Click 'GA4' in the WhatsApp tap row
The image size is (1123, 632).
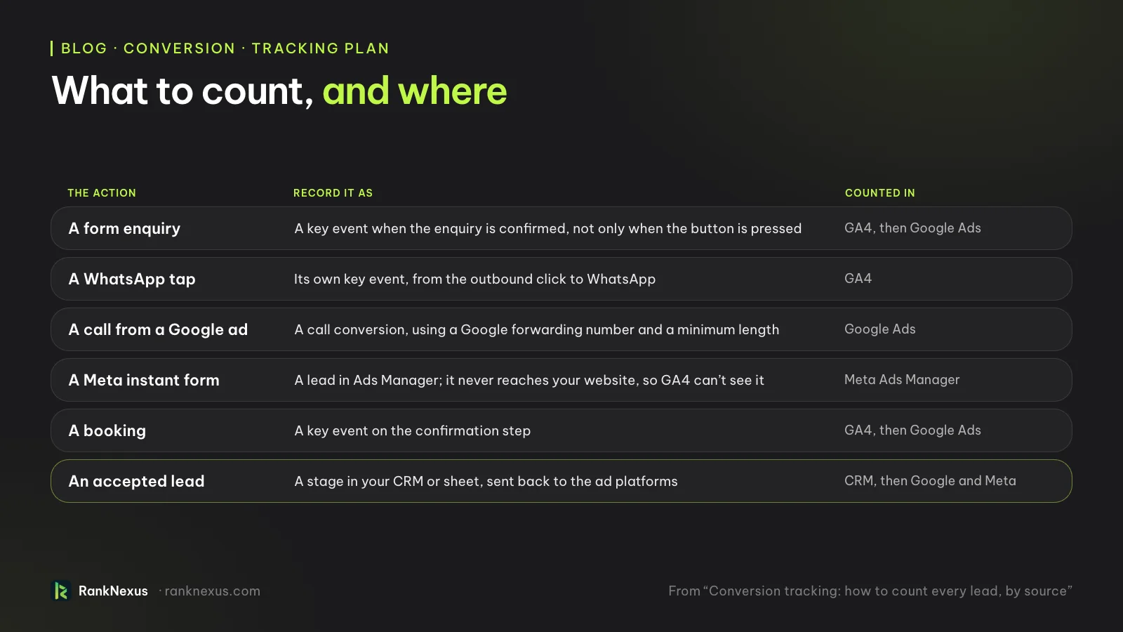point(858,279)
